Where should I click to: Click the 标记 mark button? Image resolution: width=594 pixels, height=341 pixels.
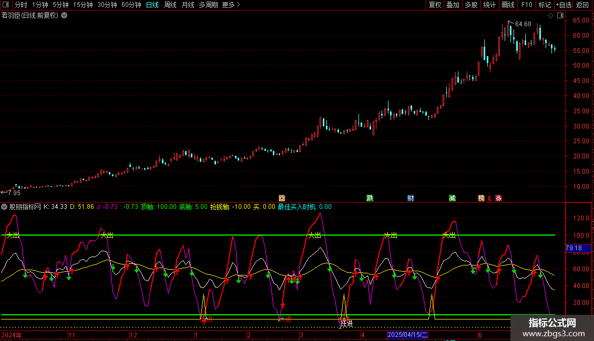(x=545, y=5)
